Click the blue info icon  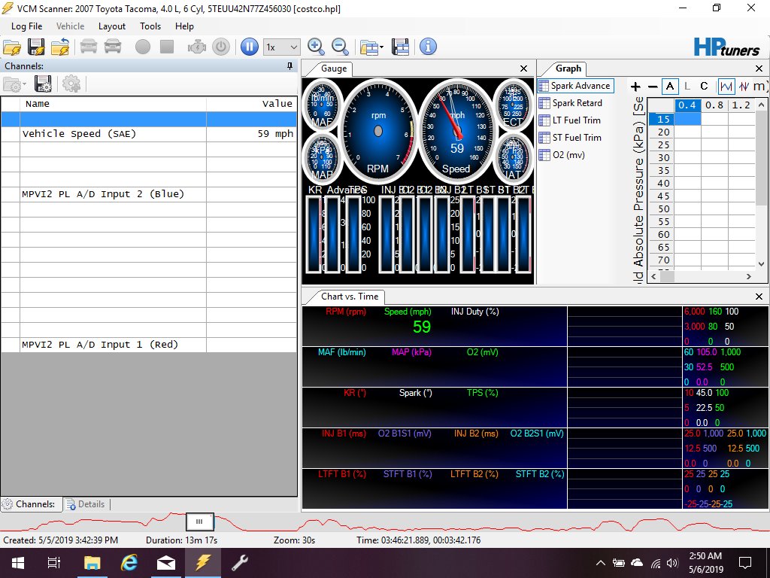(428, 47)
